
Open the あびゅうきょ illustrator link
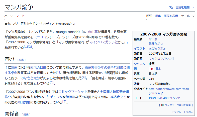click(157, 49)
